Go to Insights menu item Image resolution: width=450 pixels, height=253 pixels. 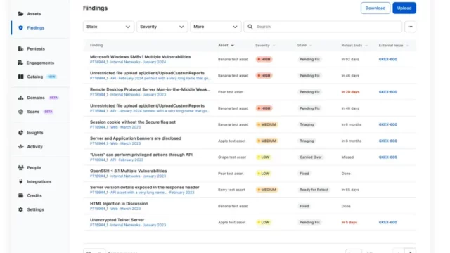pyautogui.click(x=35, y=133)
